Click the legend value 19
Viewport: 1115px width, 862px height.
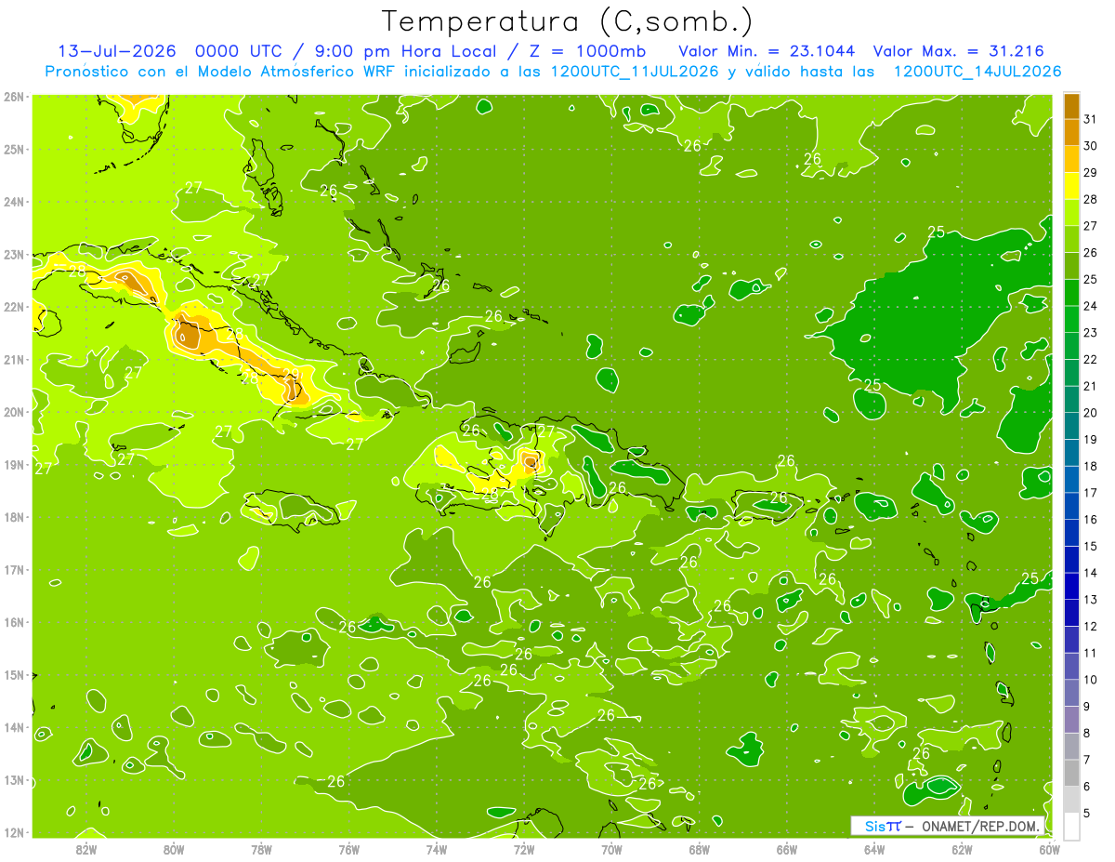[x=1090, y=440]
